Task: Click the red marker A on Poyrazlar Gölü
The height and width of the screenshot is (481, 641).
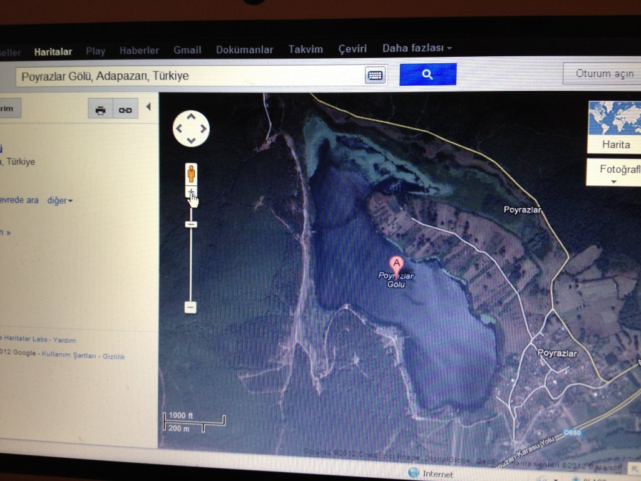Action: [x=396, y=264]
